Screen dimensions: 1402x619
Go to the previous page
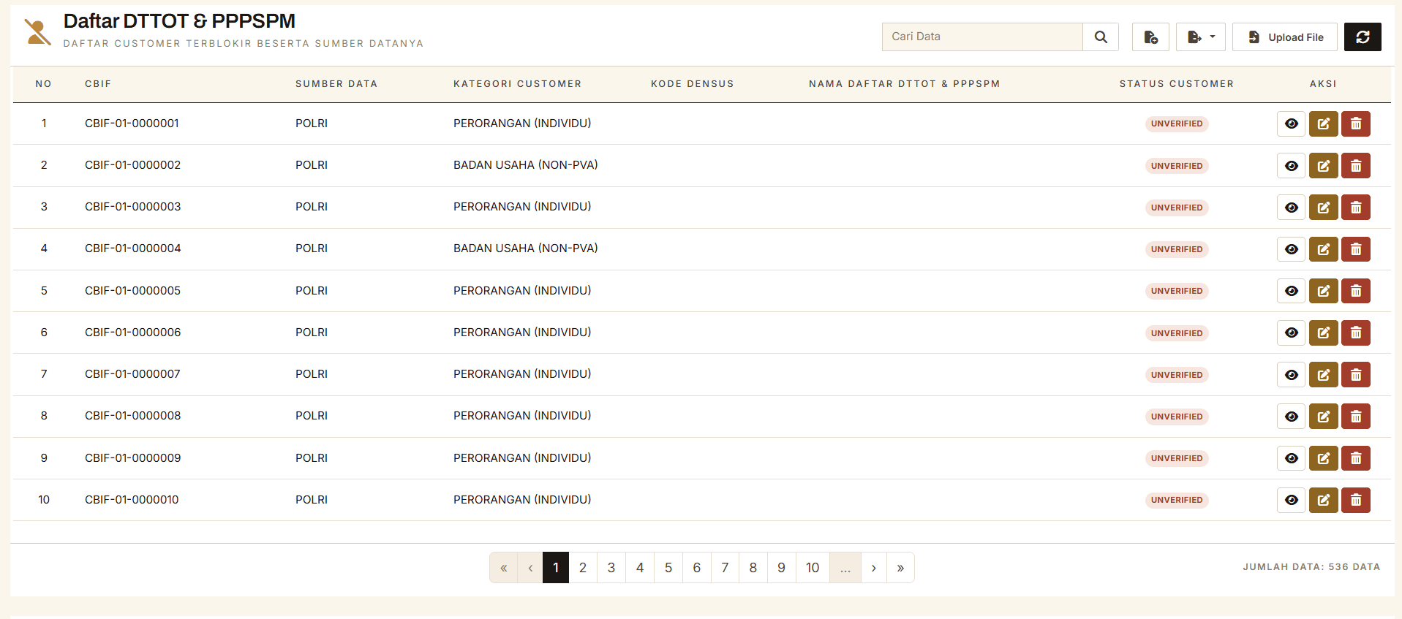(530, 568)
